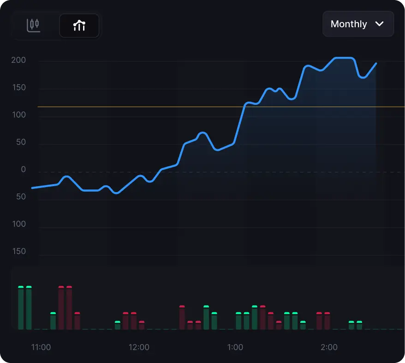The image size is (405, 363).
Task: Click the 0 value on y-axis
Action: (x=23, y=170)
